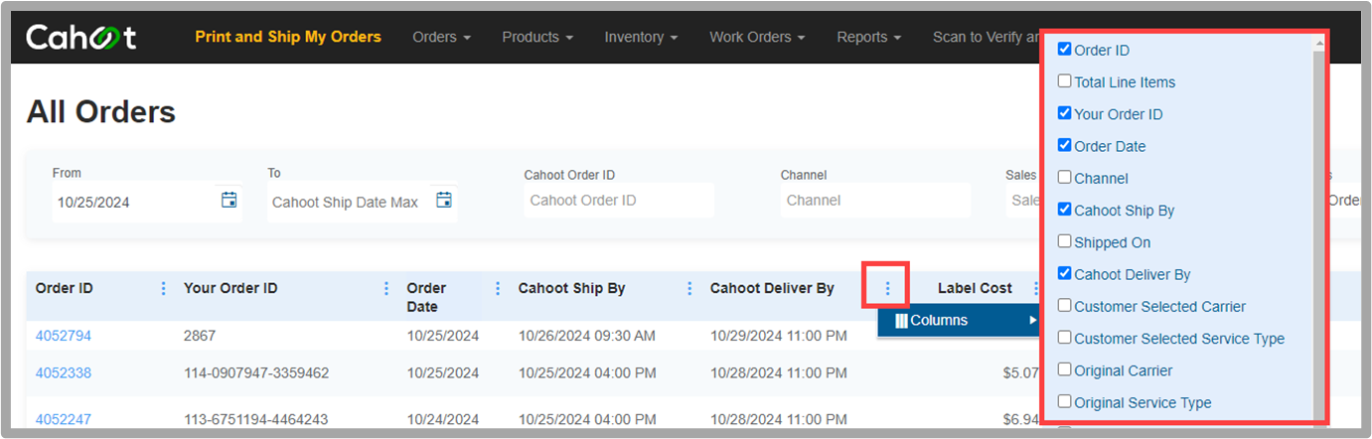Open the Work Orders dropdown menu
The height and width of the screenshot is (439, 1372).
(x=757, y=37)
